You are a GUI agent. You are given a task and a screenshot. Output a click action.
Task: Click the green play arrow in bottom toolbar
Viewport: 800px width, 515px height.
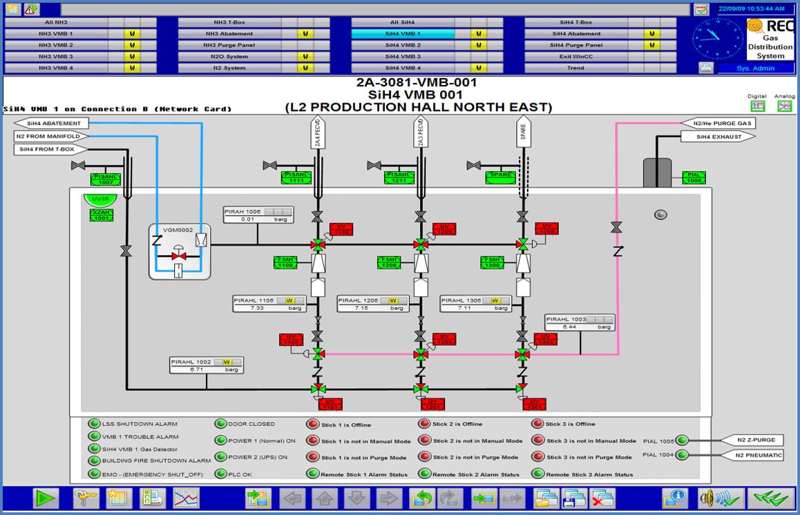46,498
